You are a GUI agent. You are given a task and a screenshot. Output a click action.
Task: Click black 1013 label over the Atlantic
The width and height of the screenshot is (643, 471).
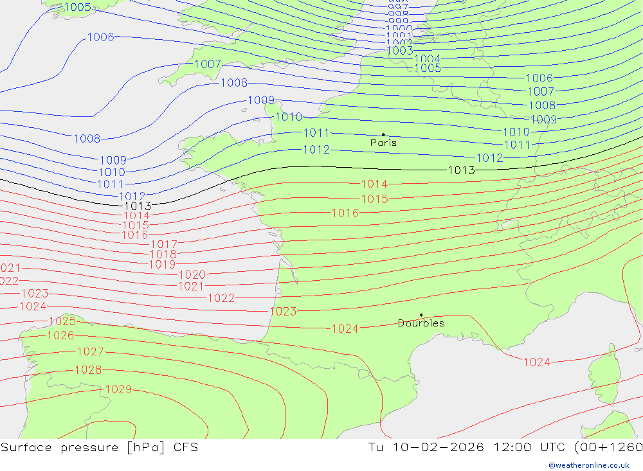point(138,206)
